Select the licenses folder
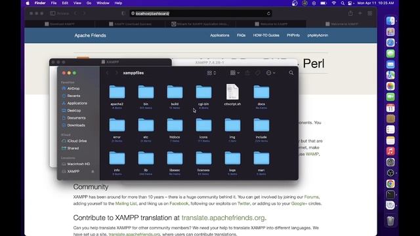 point(203,159)
